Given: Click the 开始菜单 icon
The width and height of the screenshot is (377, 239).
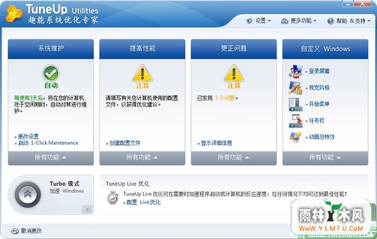Looking at the screenshot, I should (295, 104).
